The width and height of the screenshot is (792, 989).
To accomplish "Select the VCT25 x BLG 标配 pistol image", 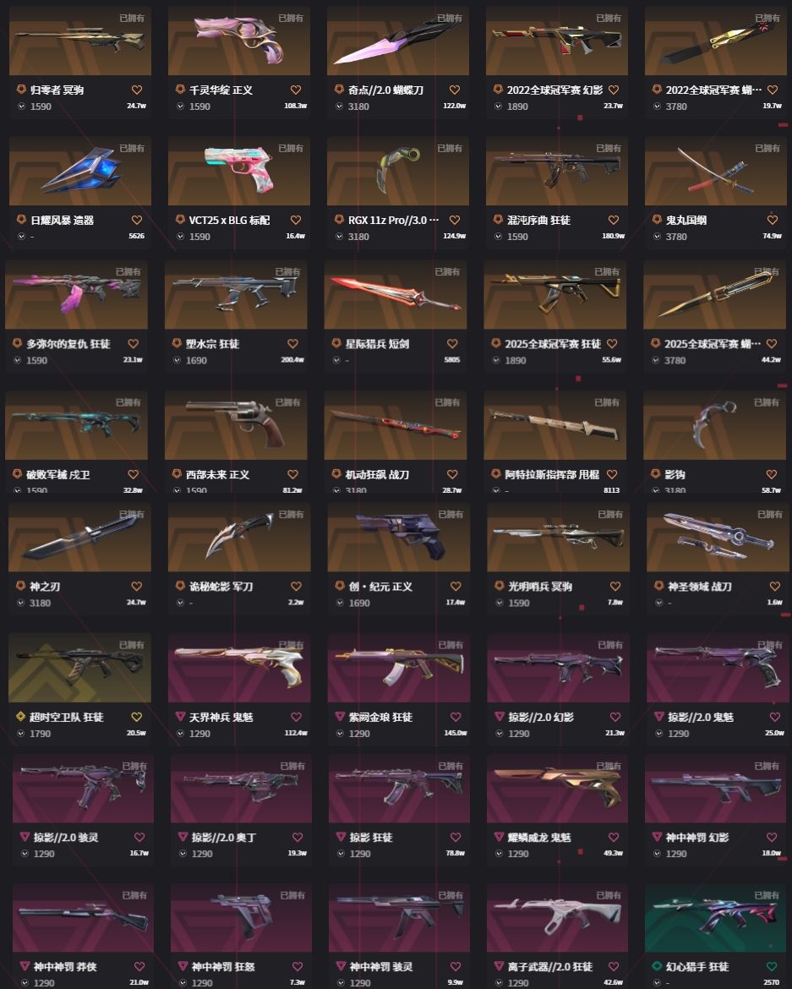I will pos(239,171).
